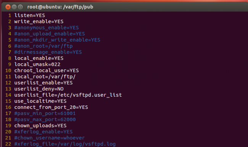Click the connect_from_port_20=YES line

(x=51, y=107)
